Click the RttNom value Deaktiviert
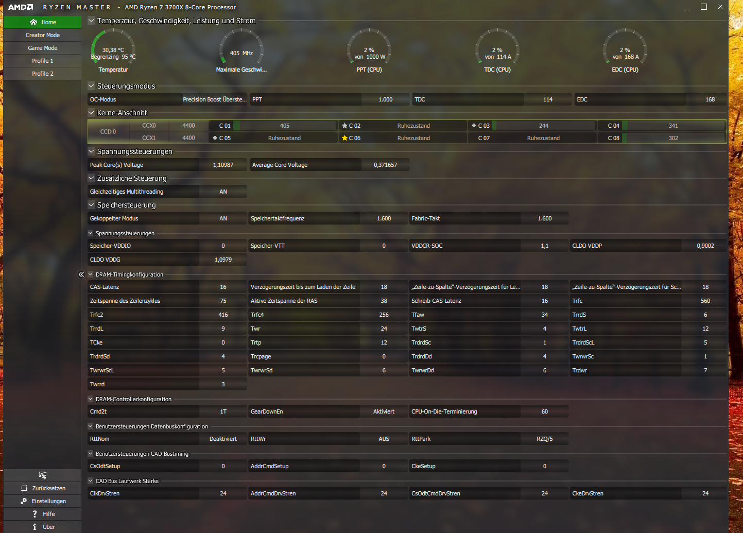Screen dimensions: 743x533 [223, 439]
